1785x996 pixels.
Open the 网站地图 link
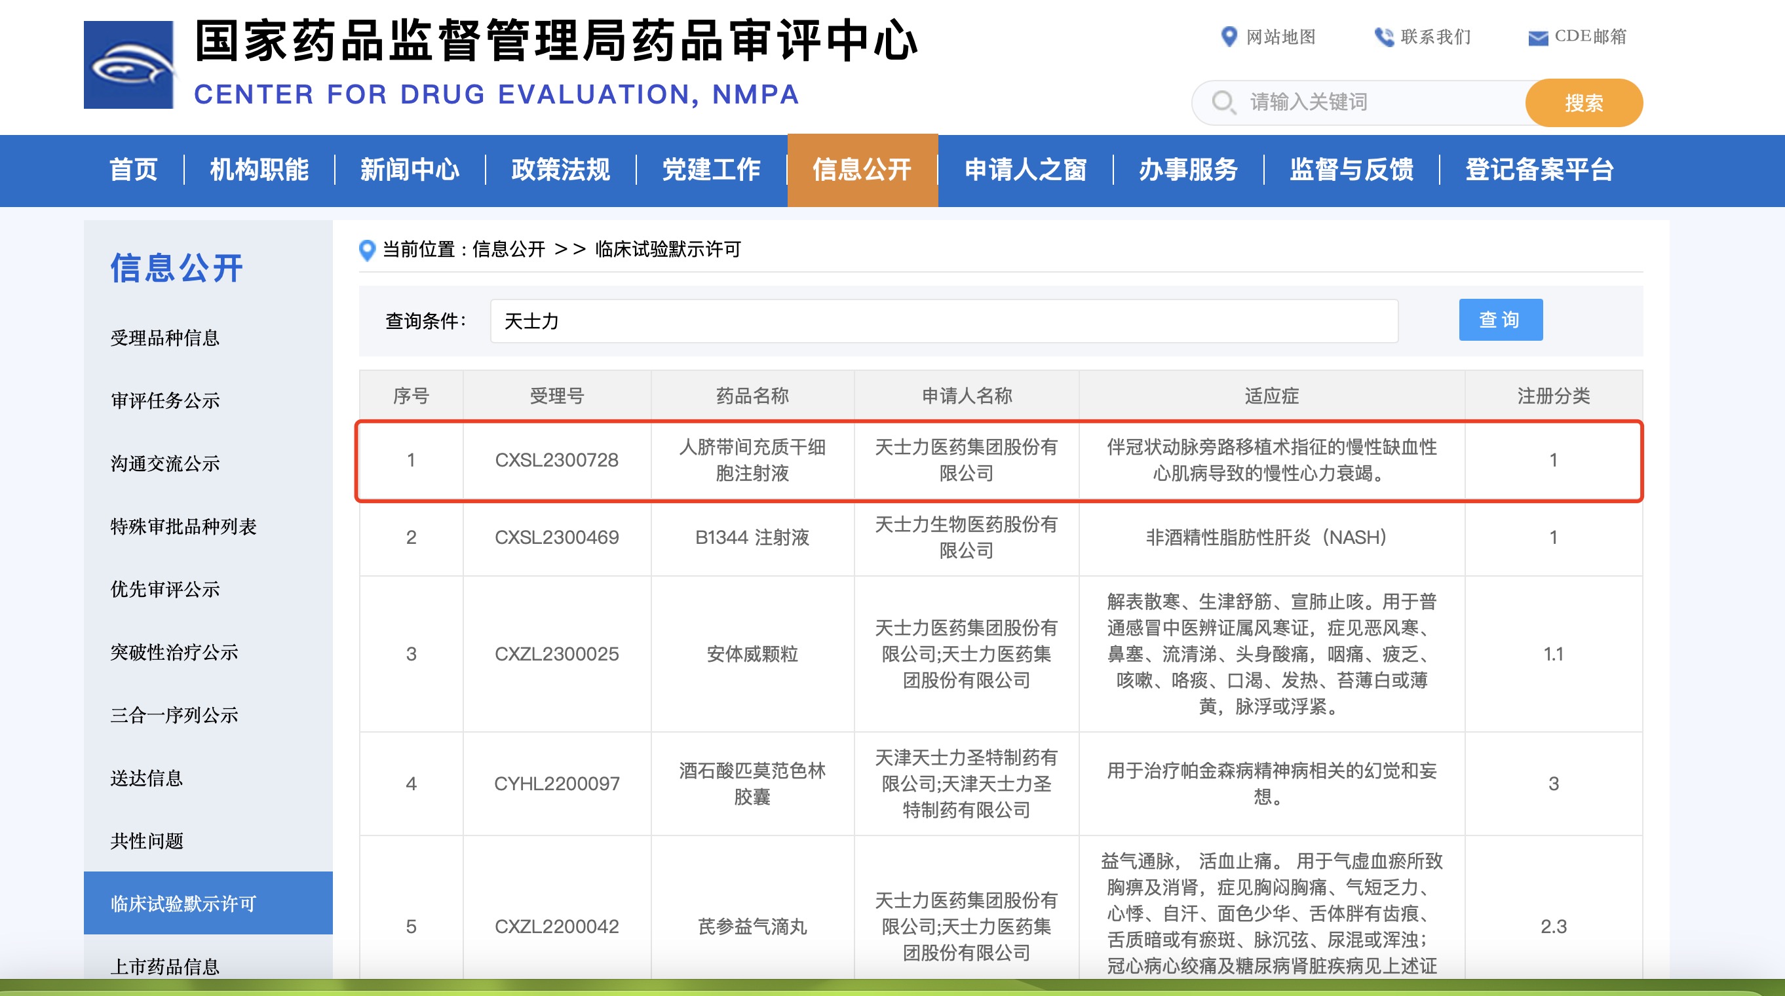pyautogui.click(x=1280, y=37)
